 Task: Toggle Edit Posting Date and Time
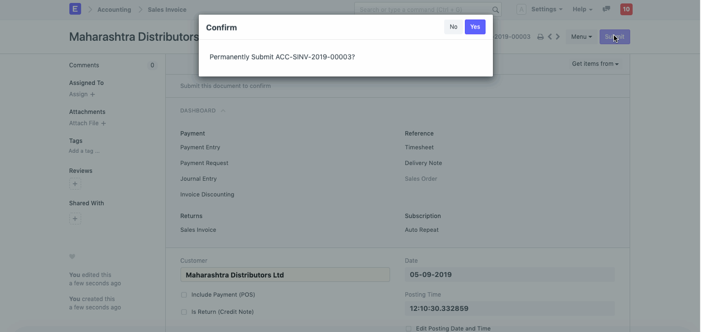click(x=408, y=329)
